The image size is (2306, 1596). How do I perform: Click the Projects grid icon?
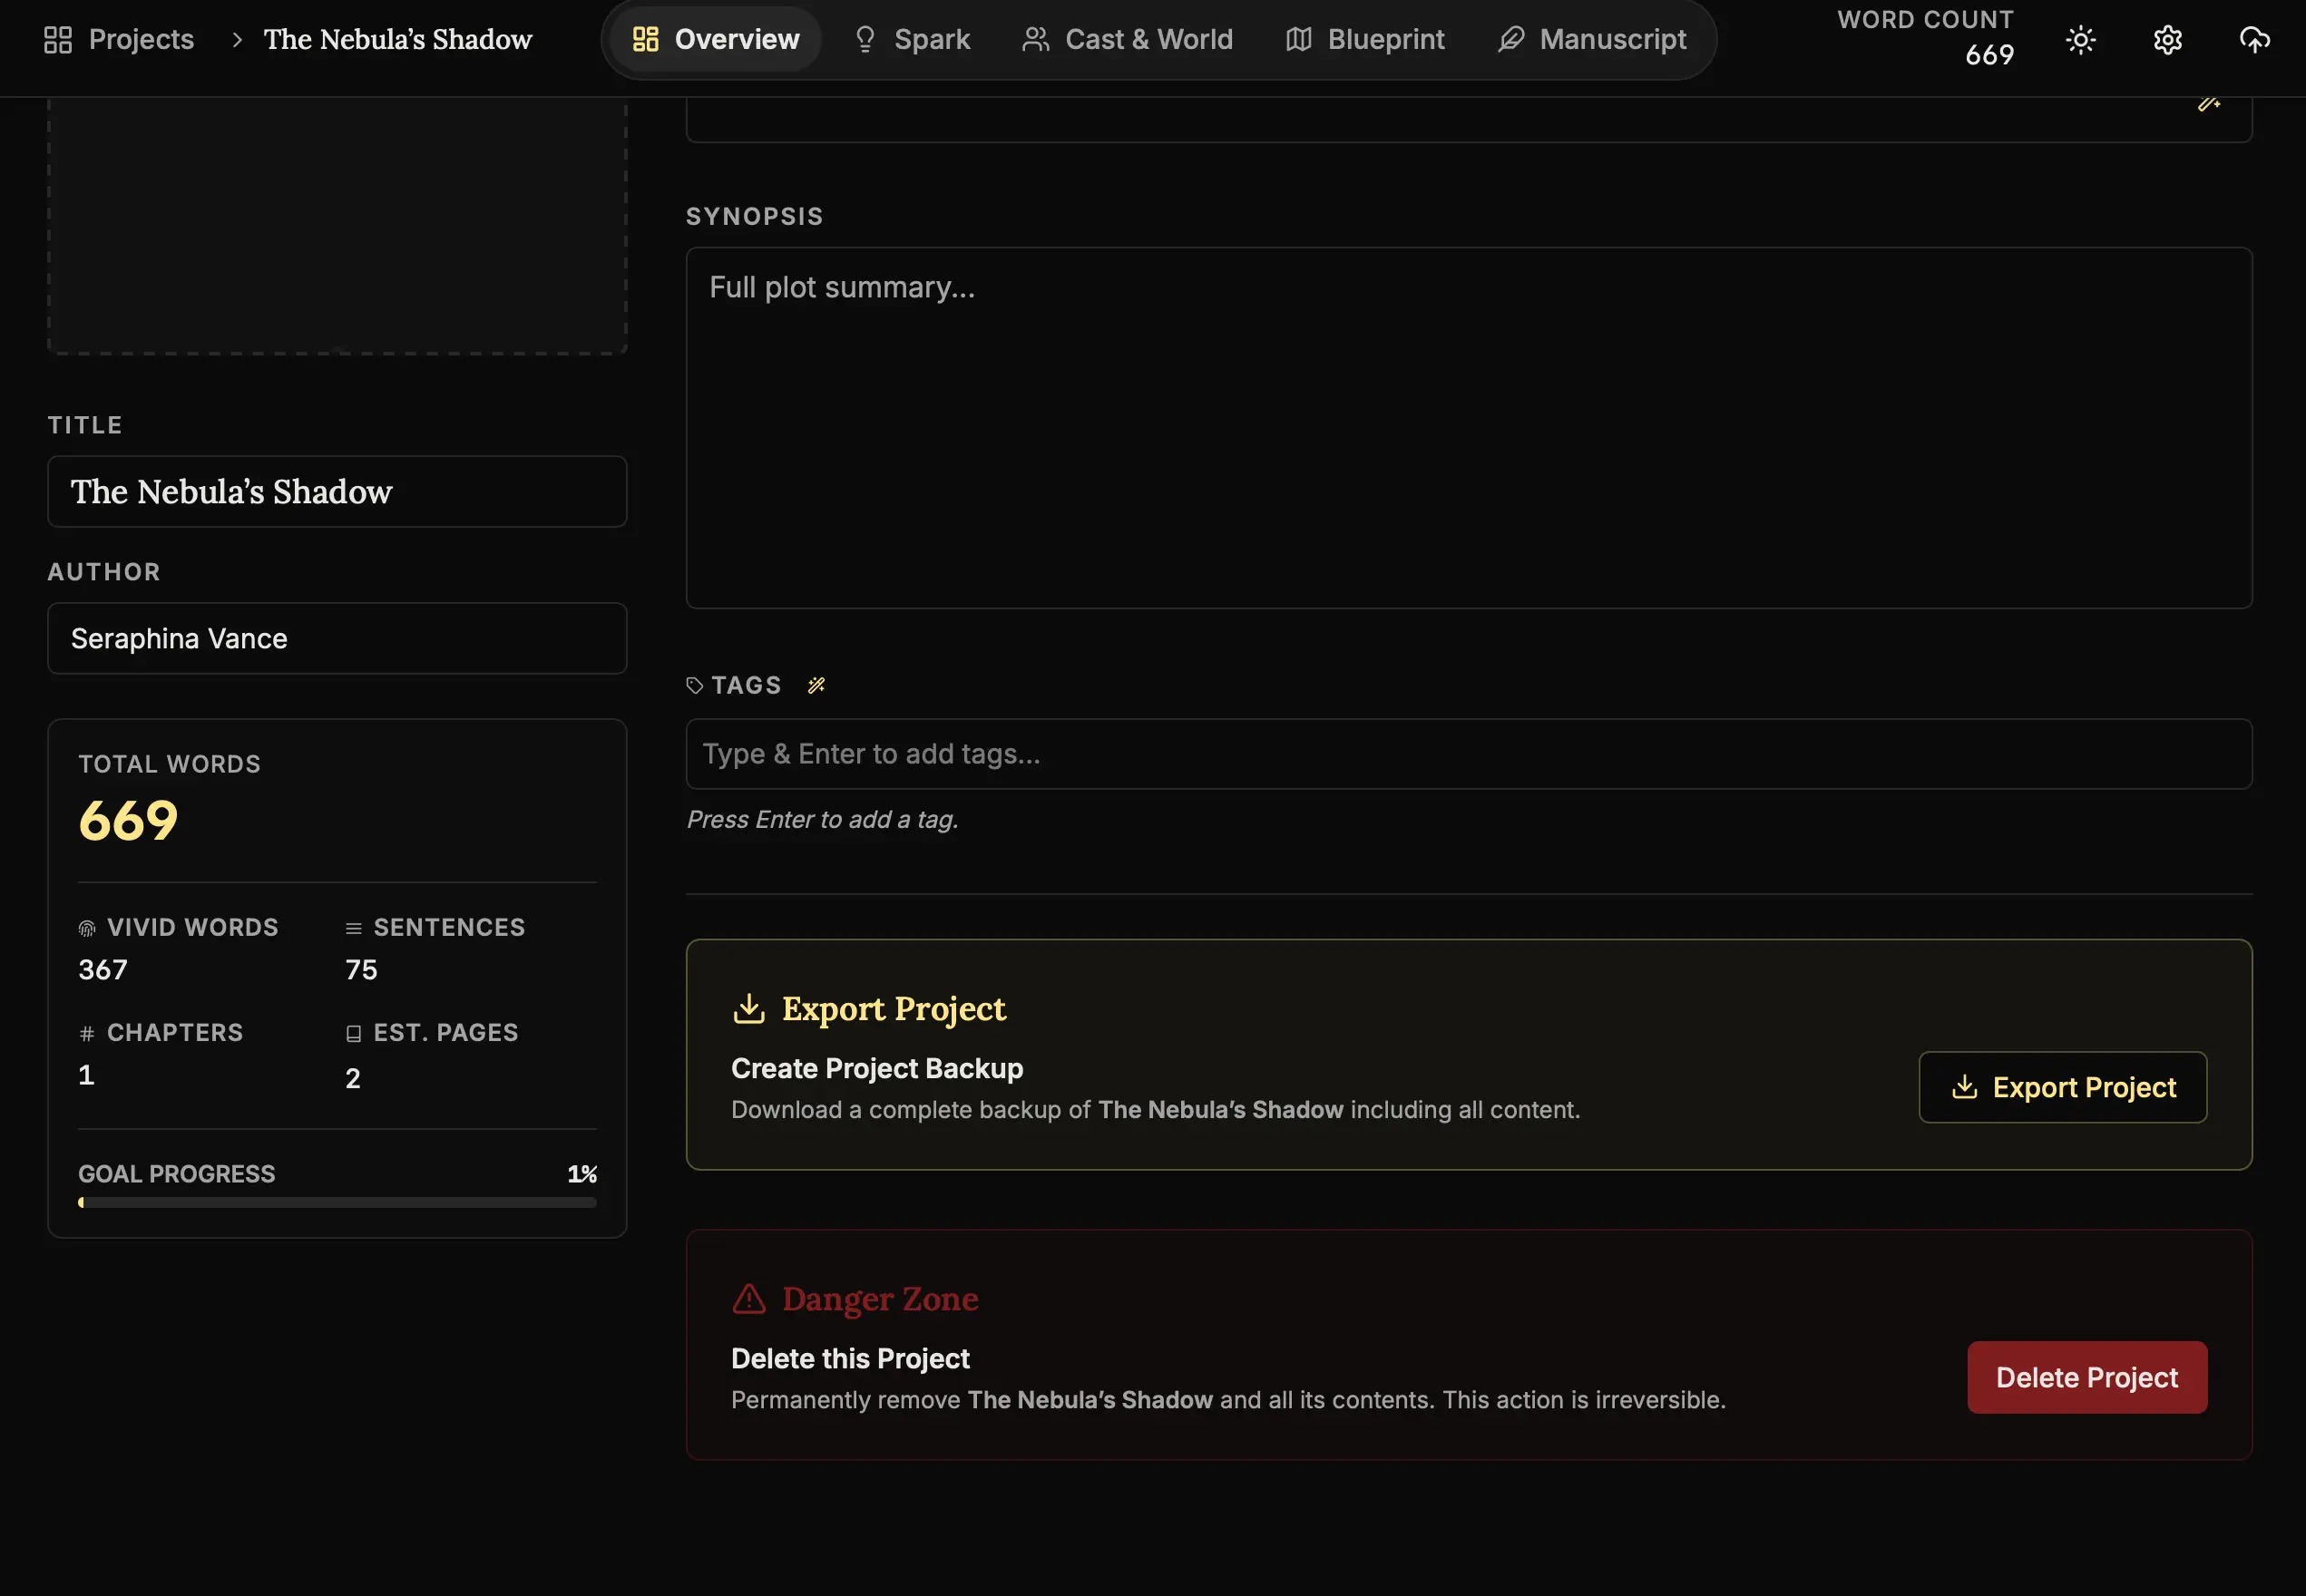(x=58, y=40)
